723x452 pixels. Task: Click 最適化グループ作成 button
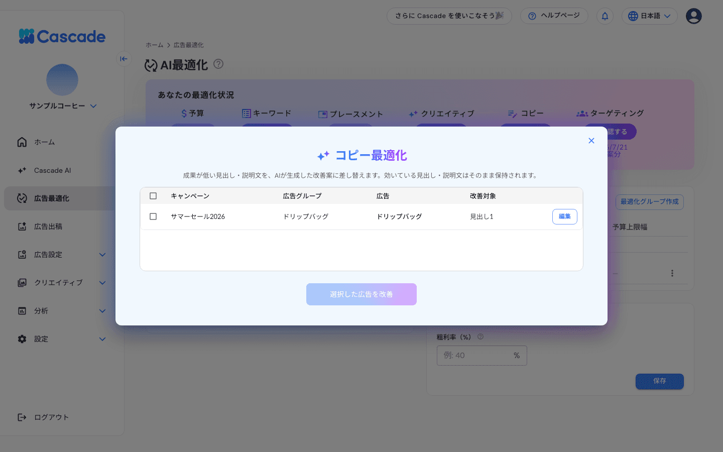[650, 202]
